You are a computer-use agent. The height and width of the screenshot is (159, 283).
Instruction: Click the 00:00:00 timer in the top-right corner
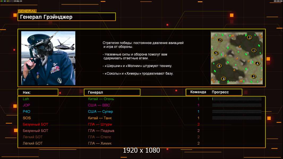[278, 1]
